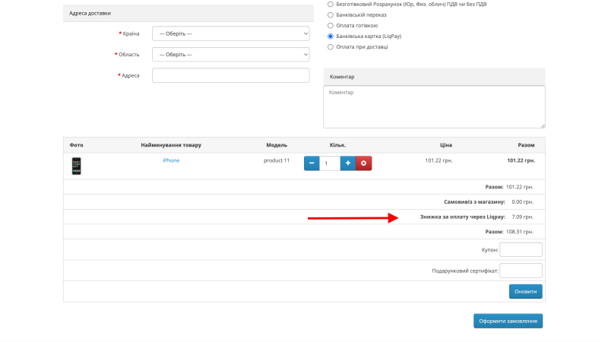Click the Фото column header

click(77, 145)
